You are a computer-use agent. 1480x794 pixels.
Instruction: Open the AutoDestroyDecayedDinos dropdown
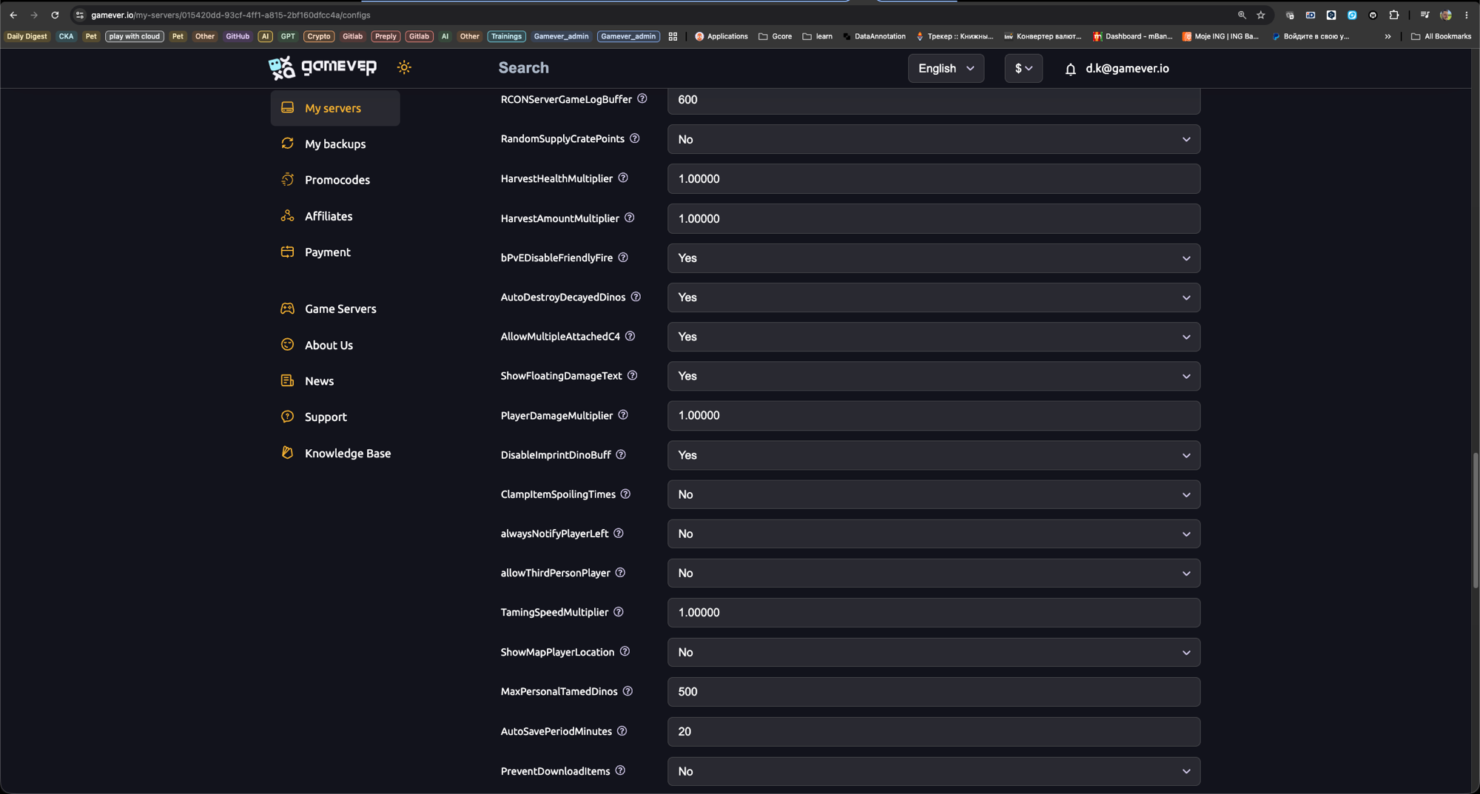point(934,297)
